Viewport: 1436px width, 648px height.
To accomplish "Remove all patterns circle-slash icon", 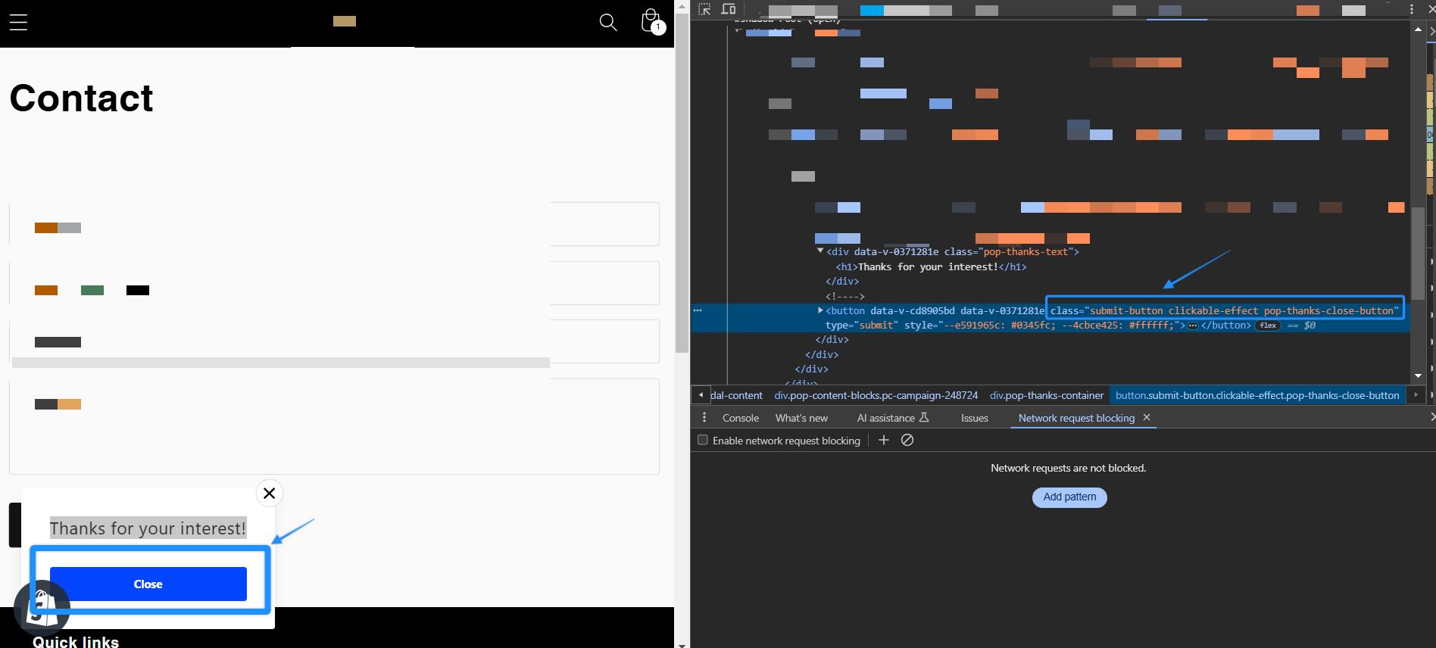I will pos(907,440).
